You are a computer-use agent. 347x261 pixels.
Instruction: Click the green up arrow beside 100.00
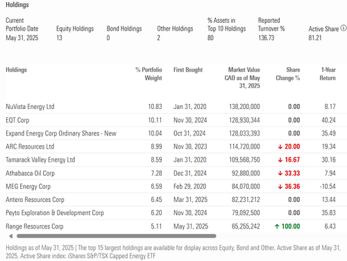pyautogui.click(x=277, y=226)
